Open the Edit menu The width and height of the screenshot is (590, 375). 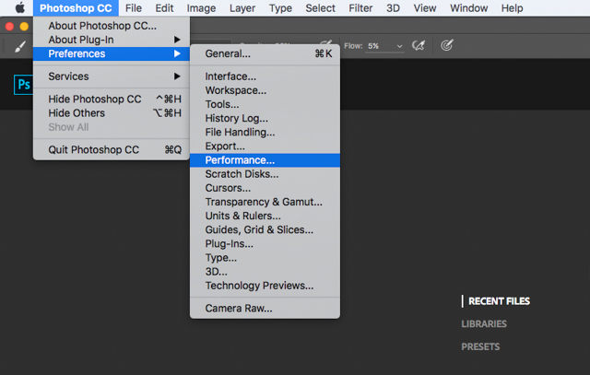coord(164,8)
